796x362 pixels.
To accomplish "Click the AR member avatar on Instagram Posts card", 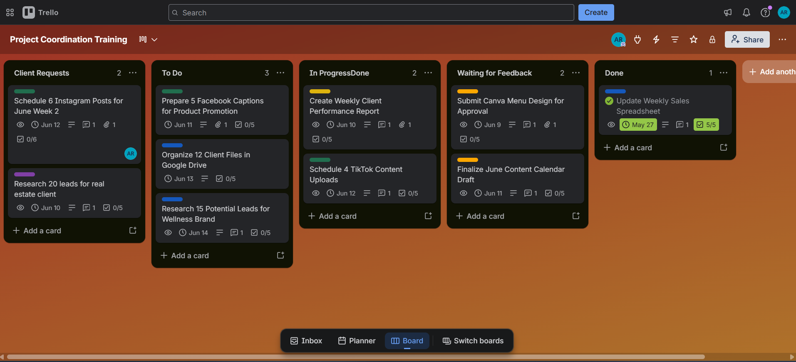I will [x=131, y=154].
